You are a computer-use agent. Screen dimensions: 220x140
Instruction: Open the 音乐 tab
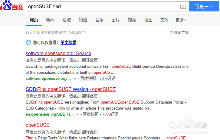click(x=99, y=20)
